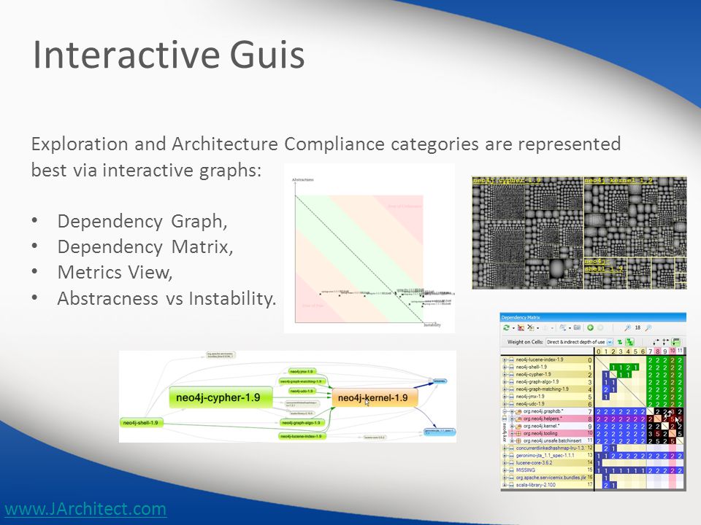
Task: Expand the neo4j-graph-algo-1.9 matrix row
Action: pyautogui.click(x=505, y=381)
